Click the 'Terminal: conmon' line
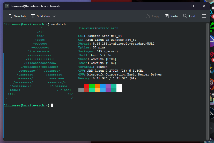This screenshot has width=214, height=143. [x=93, y=67]
